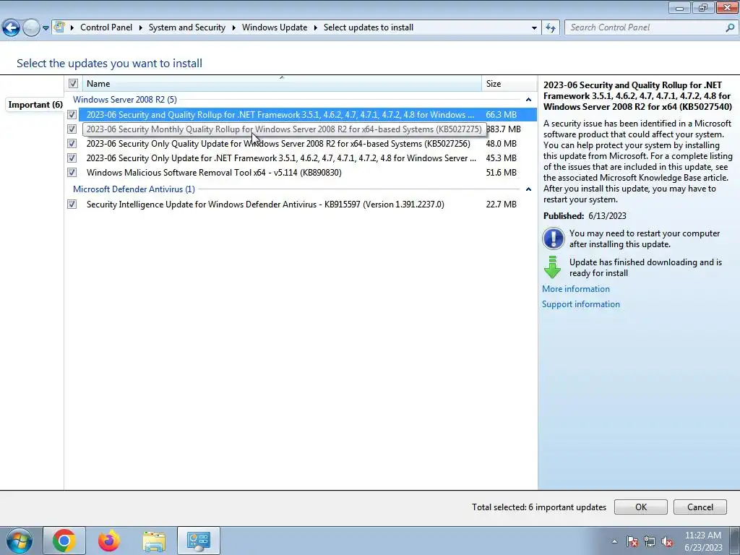Viewport: 740px width, 555px height.
Task: Launch Google Chrome from the taskbar
Action: (x=64, y=541)
